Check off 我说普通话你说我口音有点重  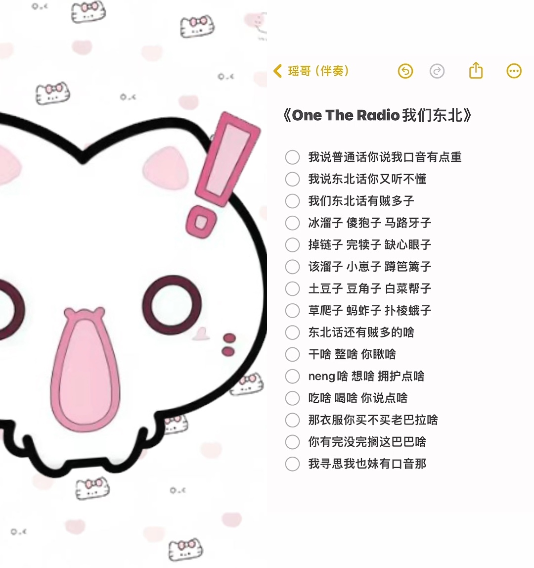292,157
